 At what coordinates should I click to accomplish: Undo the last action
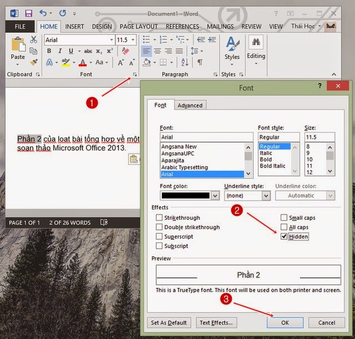point(43,13)
